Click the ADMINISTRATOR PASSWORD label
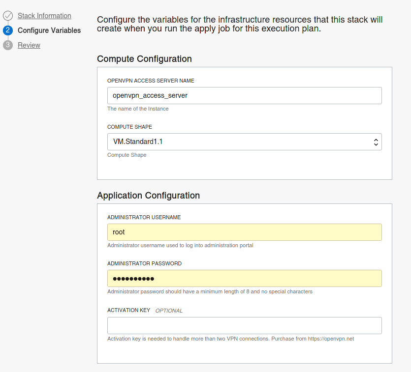The image size is (411, 372). (144, 263)
